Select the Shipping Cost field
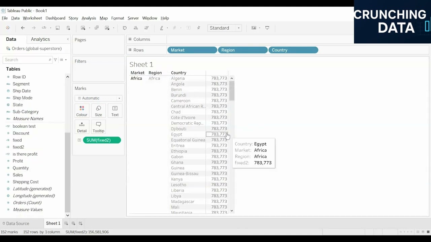431x242 pixels. pyautogui.click(x=26, y=182)
